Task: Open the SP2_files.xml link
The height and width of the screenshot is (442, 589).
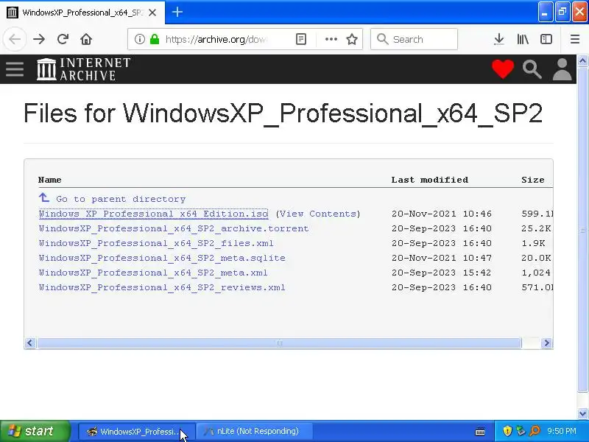Action: [x=156, y=243]
